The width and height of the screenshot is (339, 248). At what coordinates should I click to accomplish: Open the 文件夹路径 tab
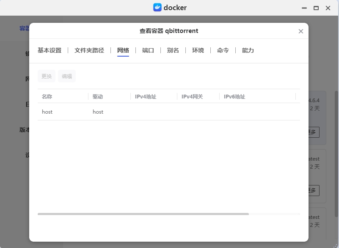click(89, 50)
